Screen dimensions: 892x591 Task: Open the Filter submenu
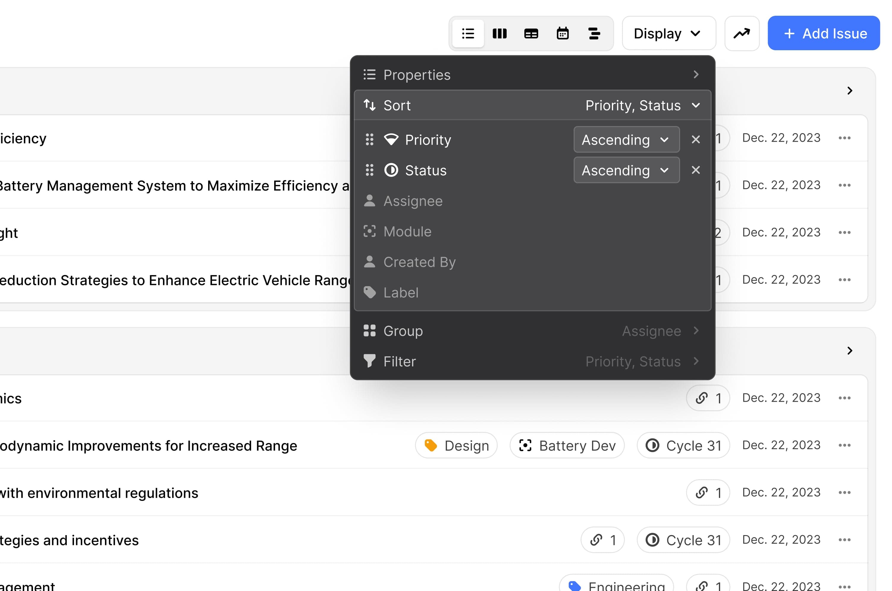[x=533, y=361]
